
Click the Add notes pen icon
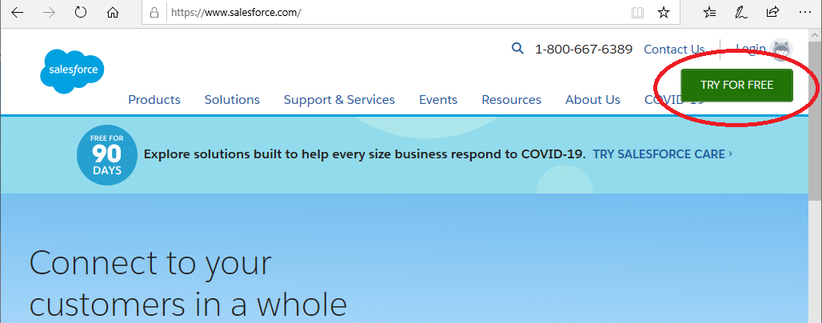point(741,13)
